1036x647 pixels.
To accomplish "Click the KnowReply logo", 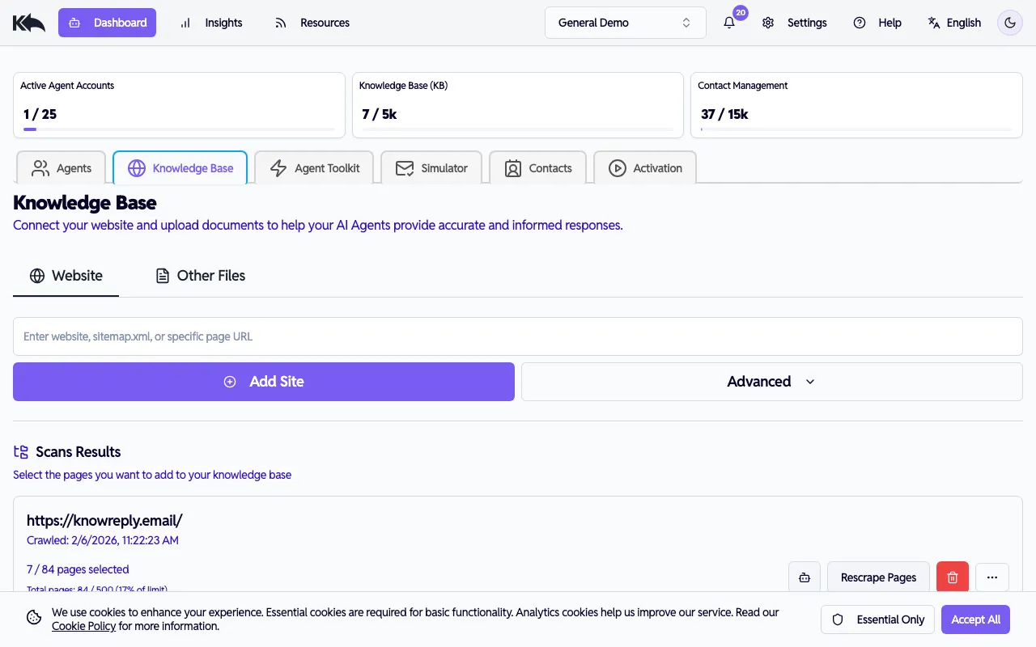I will pos(28,22).
